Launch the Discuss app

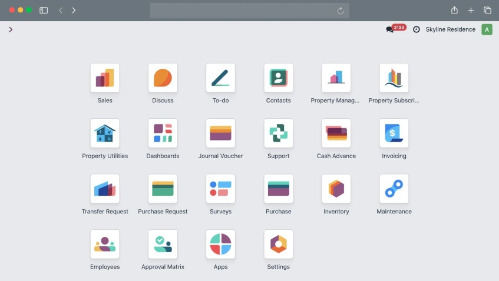[x=163, y=78]
